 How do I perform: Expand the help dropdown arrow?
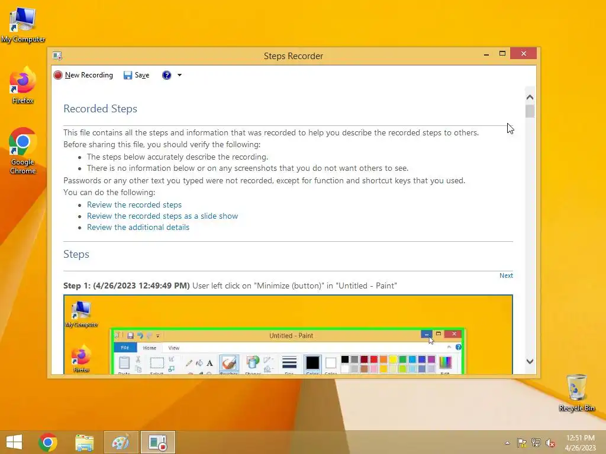coord(179,75)
